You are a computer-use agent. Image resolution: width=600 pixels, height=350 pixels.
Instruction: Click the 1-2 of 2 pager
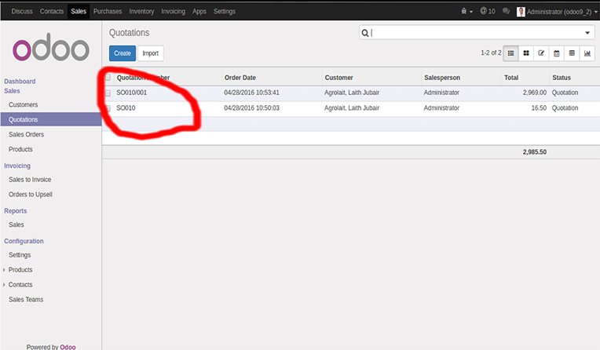pos(491,53)
